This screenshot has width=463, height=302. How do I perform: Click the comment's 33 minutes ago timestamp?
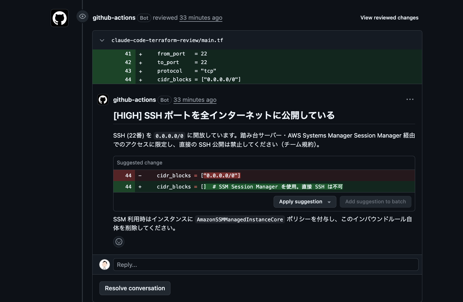(x=195, y=100)
